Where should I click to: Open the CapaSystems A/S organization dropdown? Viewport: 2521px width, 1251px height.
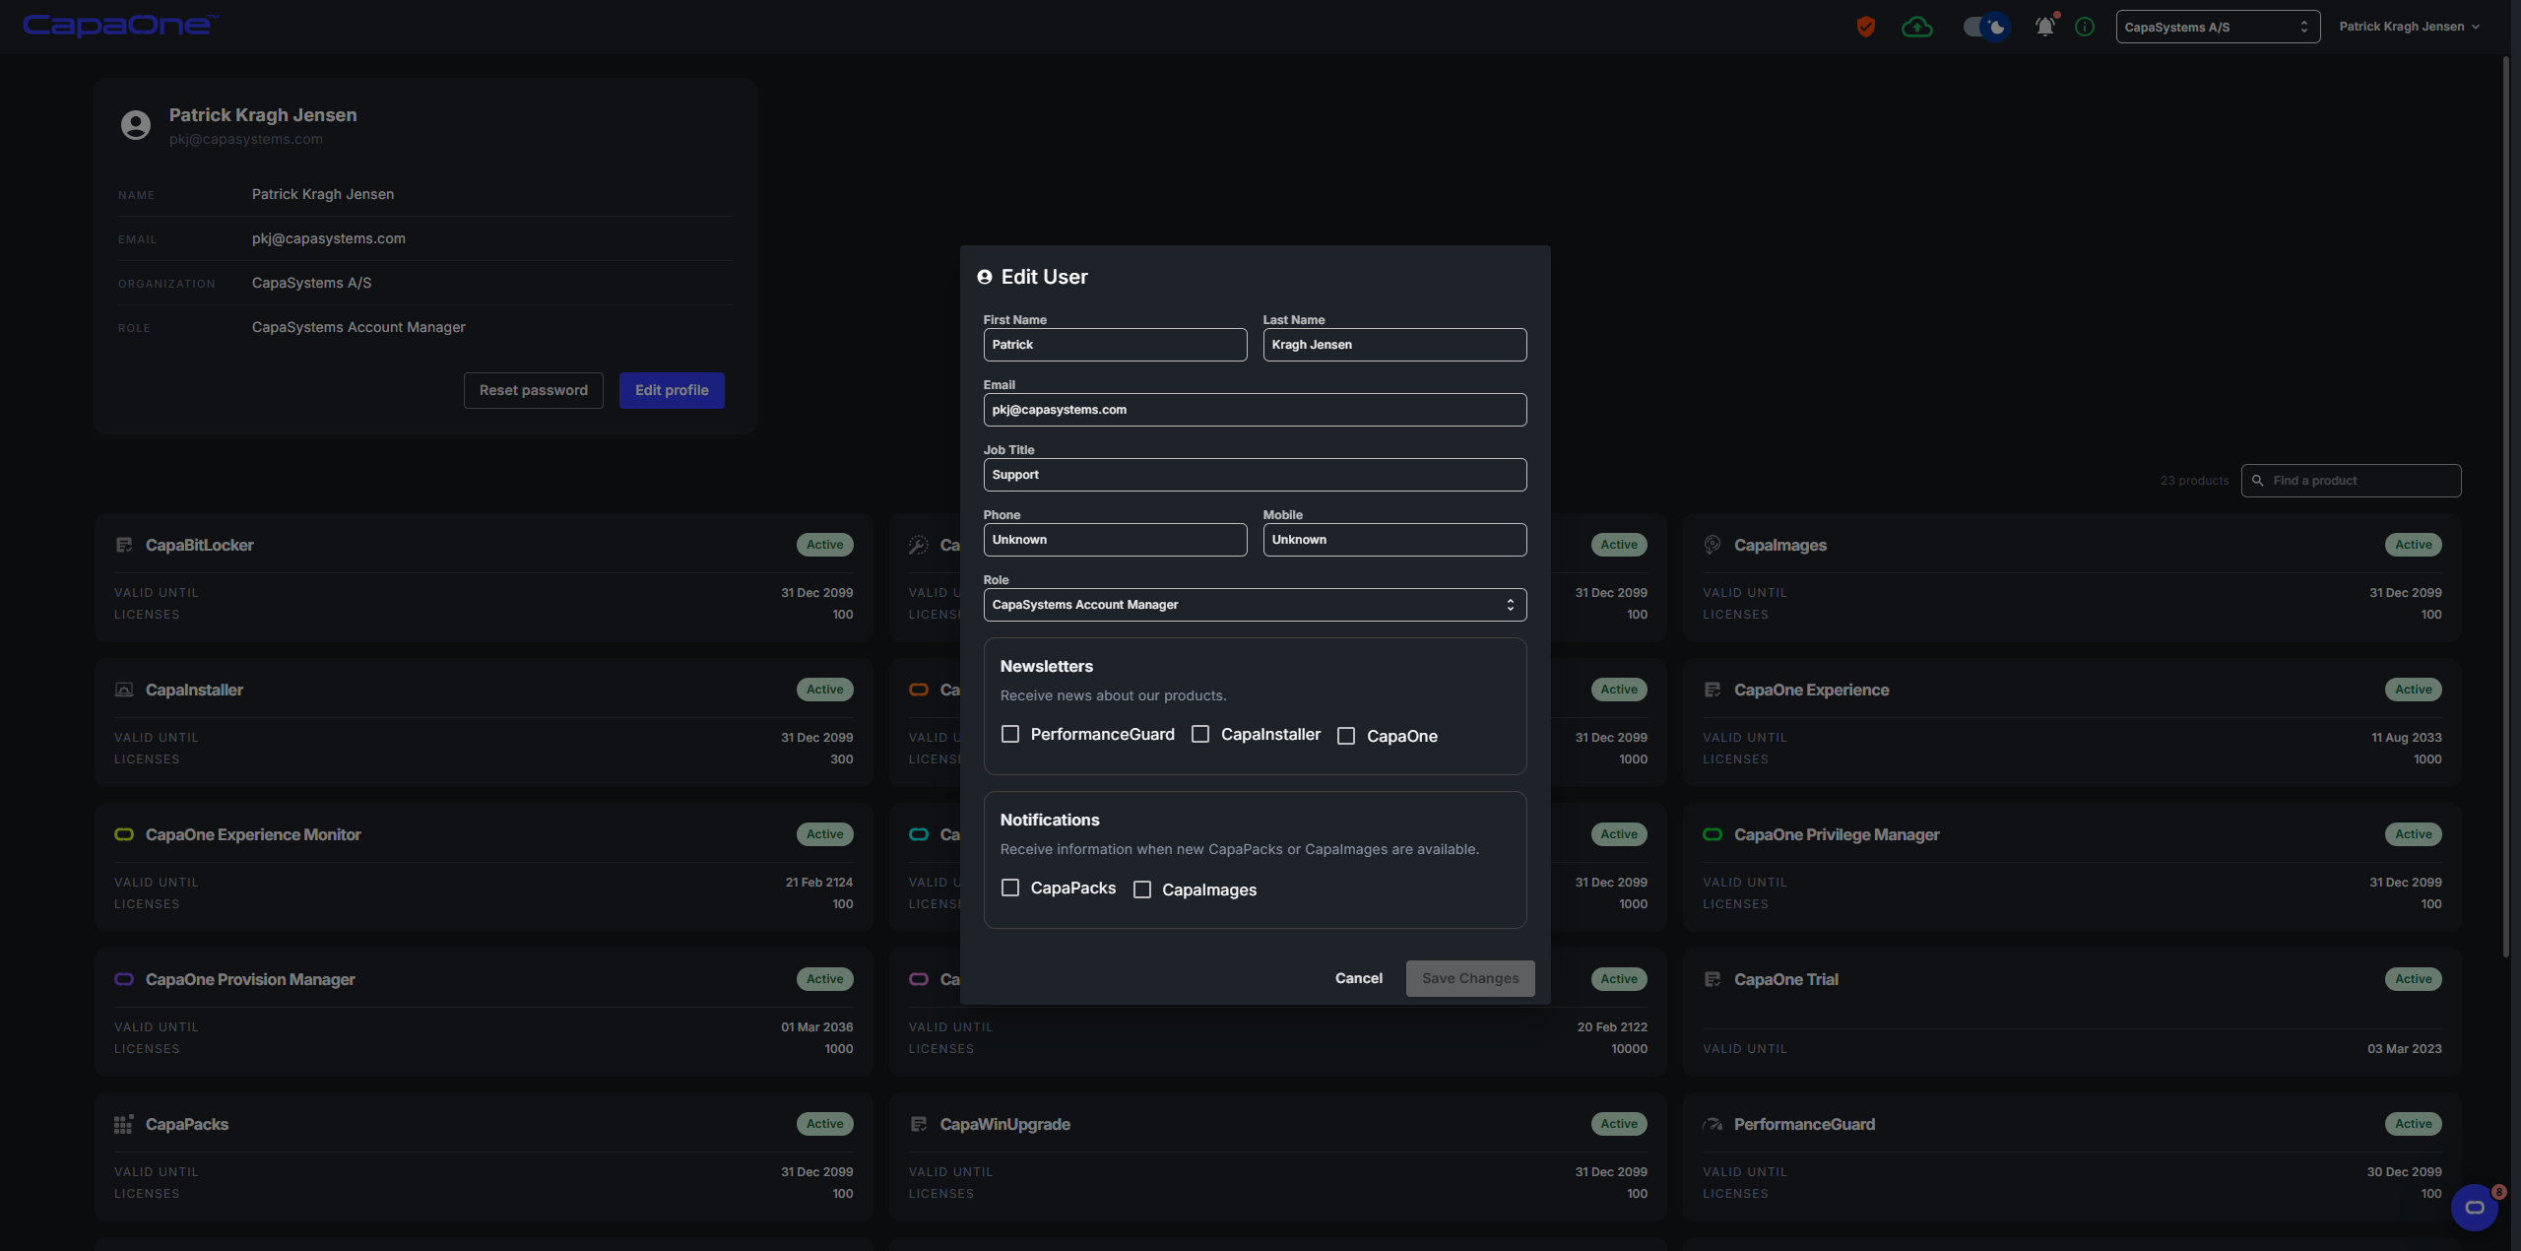2218,27
